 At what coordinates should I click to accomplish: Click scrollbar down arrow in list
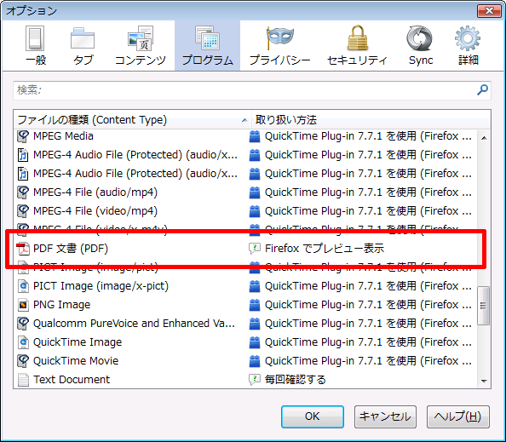(x=484, y=381)
